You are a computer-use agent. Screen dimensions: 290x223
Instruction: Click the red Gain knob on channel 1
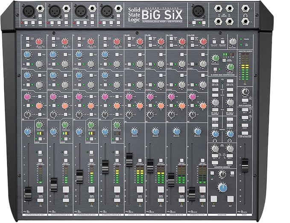[39, 41]
